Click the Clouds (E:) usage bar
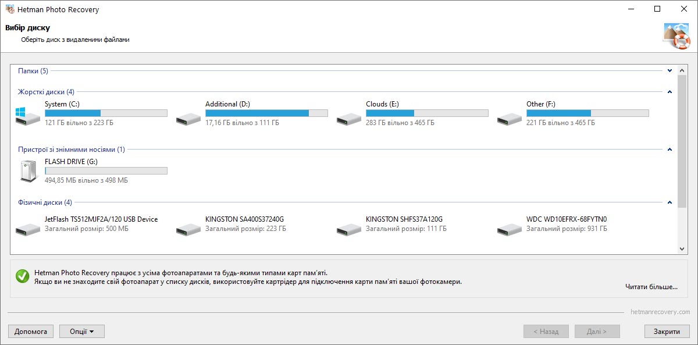The height and width of the screenshot is (345, 698). coord(427,113)
